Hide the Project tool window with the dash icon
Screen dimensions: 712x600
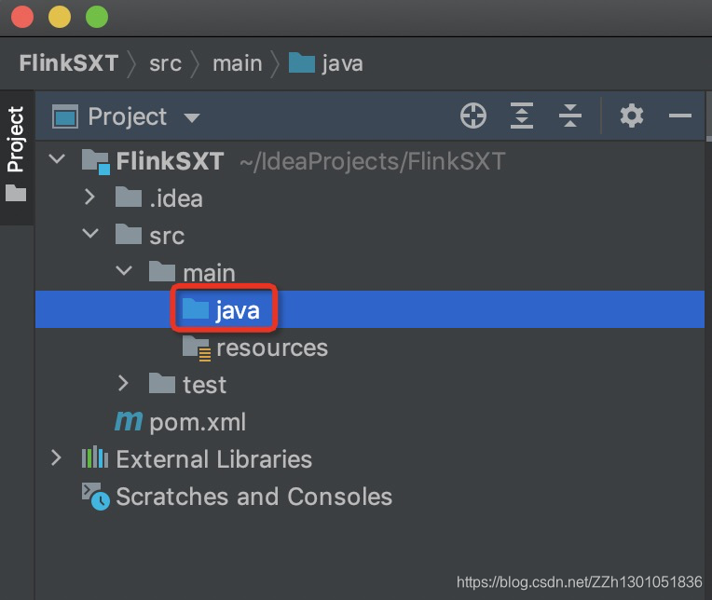point(679,116)
